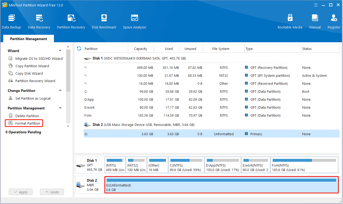Image resolution: width=343 pixels, height=204 pixels.
Task: Collapse the Partition Management sidebar section
Action: pos(60,108)
